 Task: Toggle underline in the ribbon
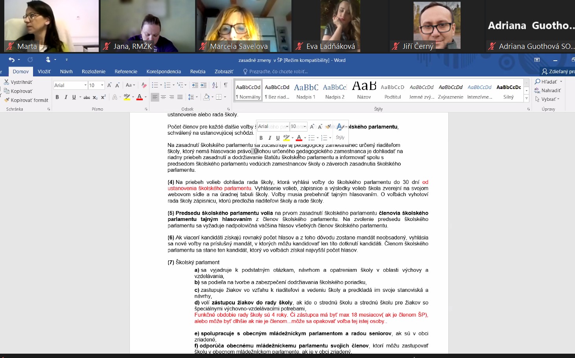[74, 97]
